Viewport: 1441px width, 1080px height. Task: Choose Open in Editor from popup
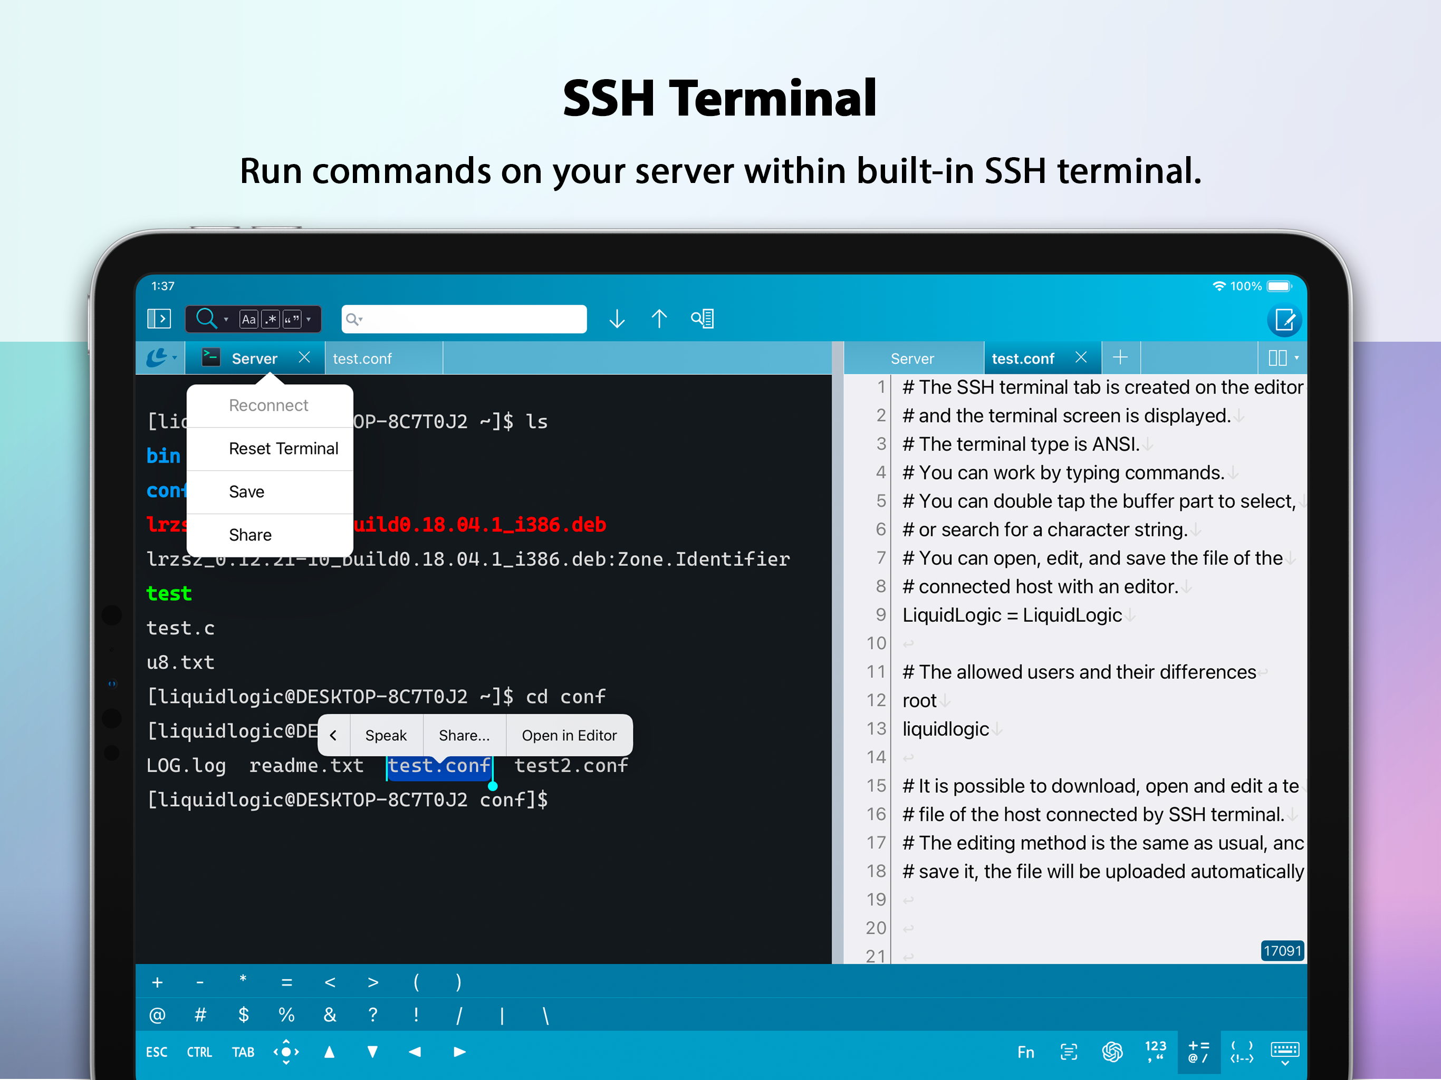569,735
